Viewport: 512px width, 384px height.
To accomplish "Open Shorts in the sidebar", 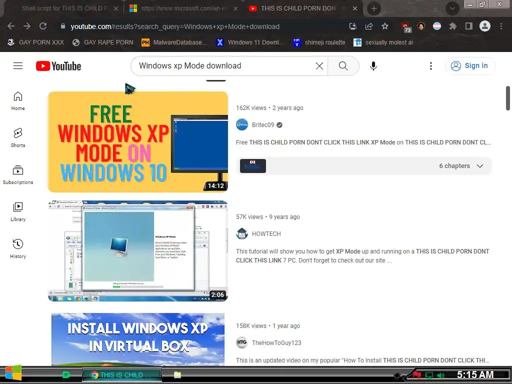I will click(x=18, y=138).
